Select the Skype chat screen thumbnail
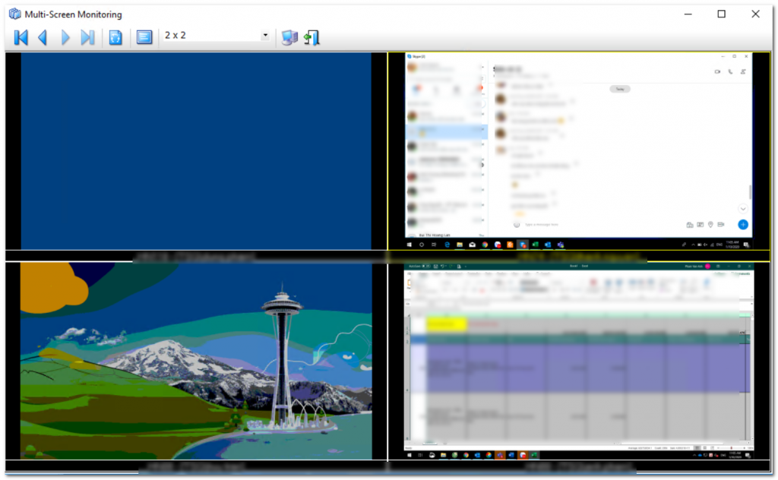Viewport: 778px width, 480px height. 578,150
